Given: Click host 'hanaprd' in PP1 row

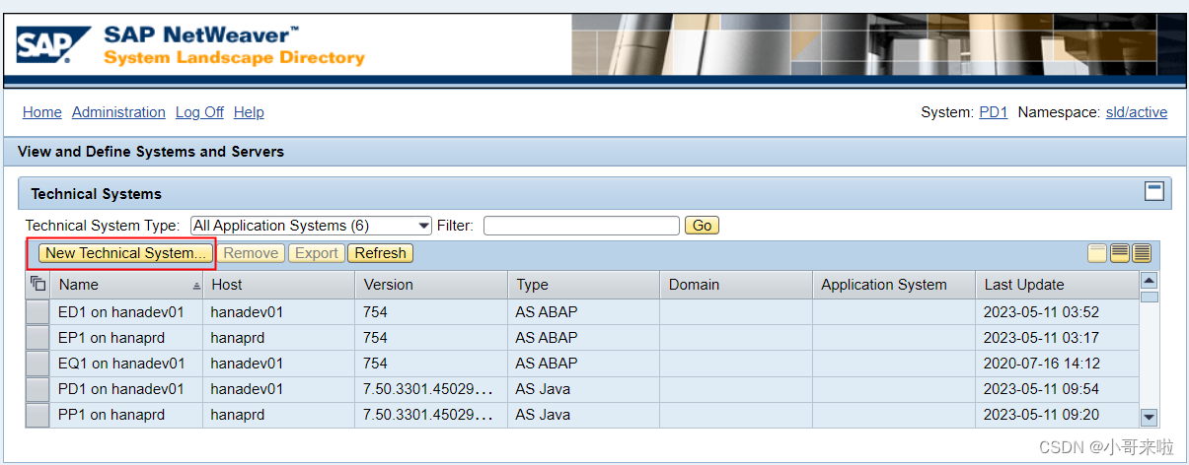Looking at the screenshot, I should (238, 415).
